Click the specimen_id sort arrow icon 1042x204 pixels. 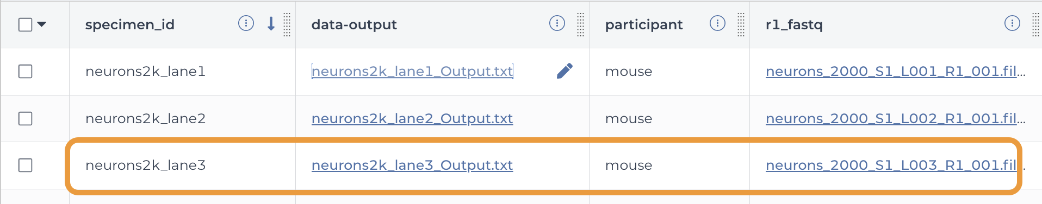tap(271, 23)
